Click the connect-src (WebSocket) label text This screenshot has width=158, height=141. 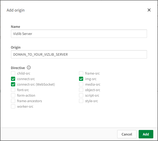pos(36,84)
